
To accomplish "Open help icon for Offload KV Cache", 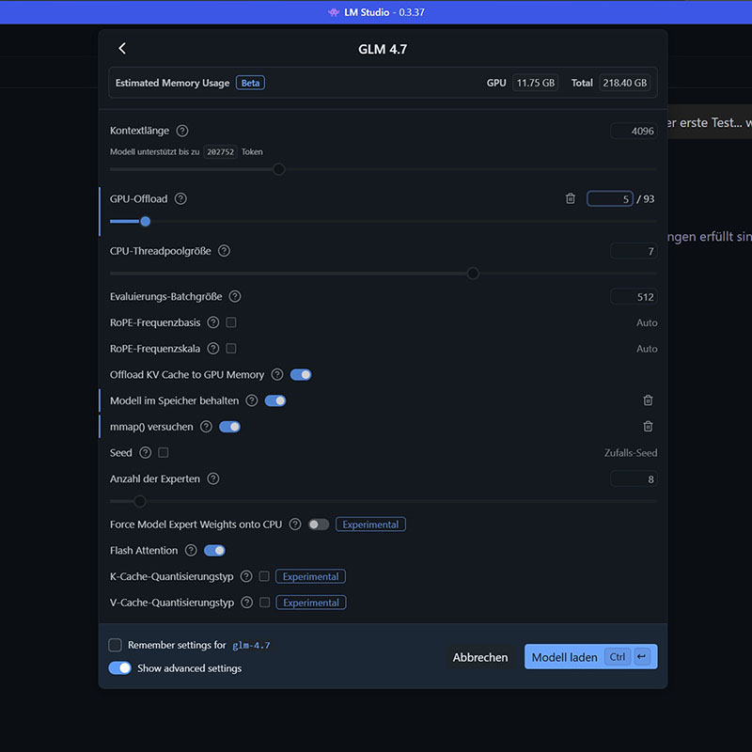I will tap(276, 374).
